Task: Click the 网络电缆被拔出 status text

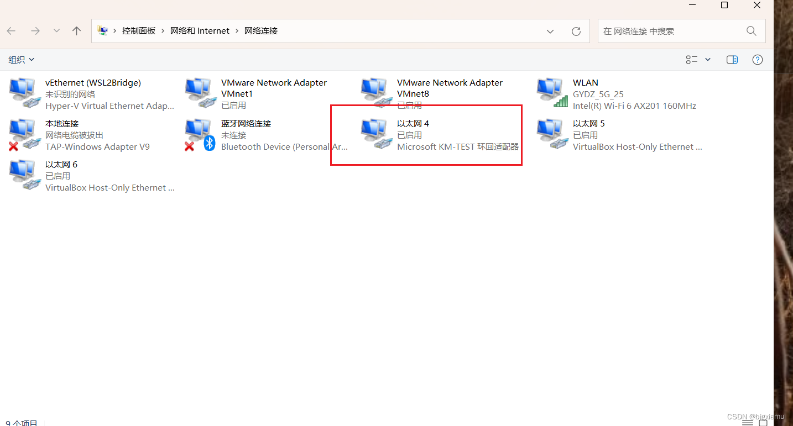Action: (x=74, y=135)
